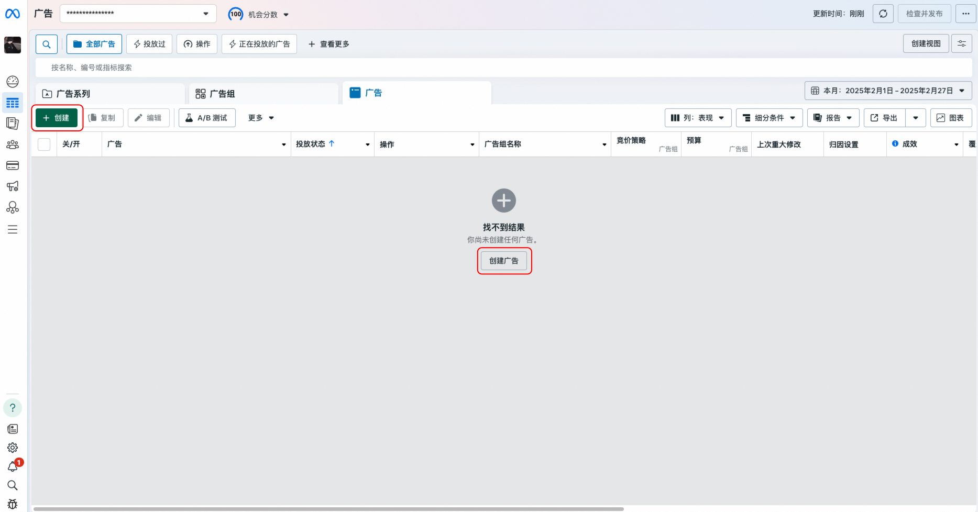The height and width of the screenshot is (512, 978).
Task: Click the 导出 export button
Action: click(885, 118)
